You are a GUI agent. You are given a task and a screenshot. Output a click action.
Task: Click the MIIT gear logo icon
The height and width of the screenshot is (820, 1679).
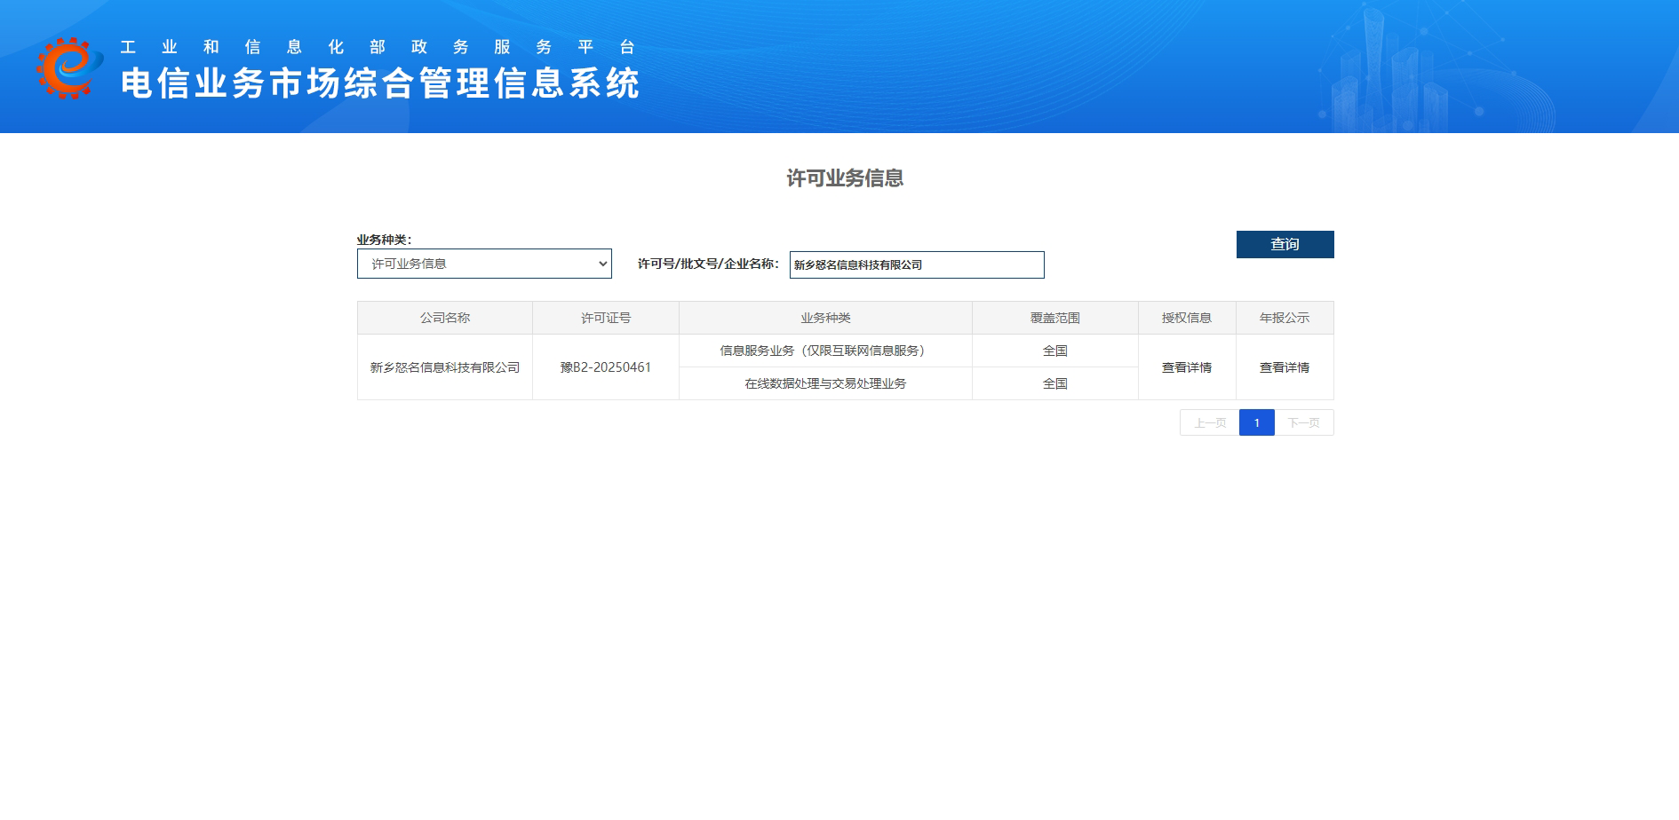pyautogui.click(x=68, y=67)
